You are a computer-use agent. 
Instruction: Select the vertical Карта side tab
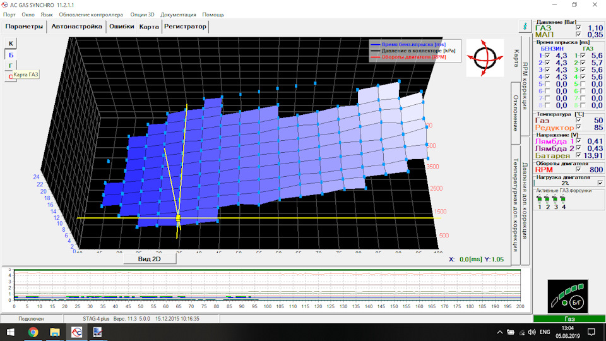[516, 58]
